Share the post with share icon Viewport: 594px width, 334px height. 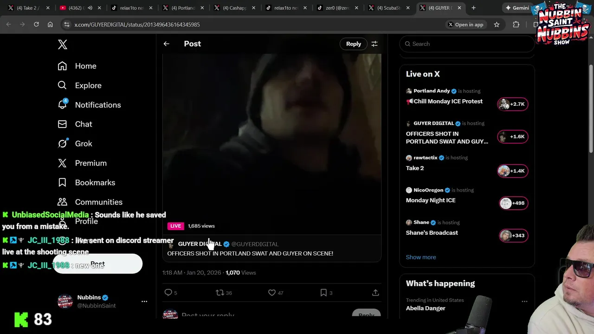(375, 293)
